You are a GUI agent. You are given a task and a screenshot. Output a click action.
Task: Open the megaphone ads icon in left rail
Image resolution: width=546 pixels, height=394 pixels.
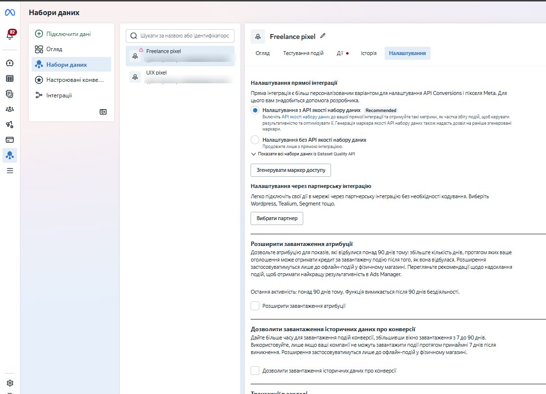[x=10, y=125]
